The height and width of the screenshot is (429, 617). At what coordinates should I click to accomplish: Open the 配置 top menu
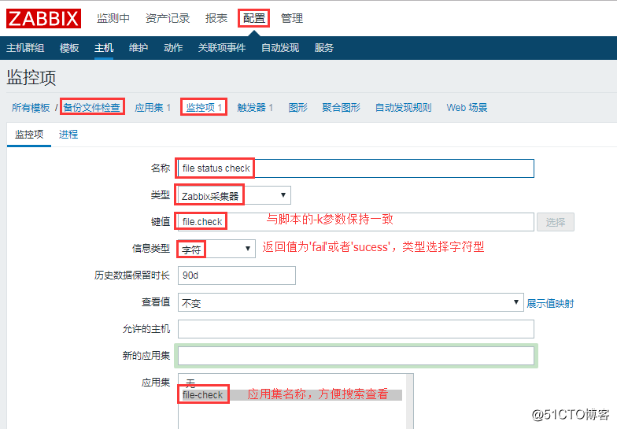tap(253, 19)
